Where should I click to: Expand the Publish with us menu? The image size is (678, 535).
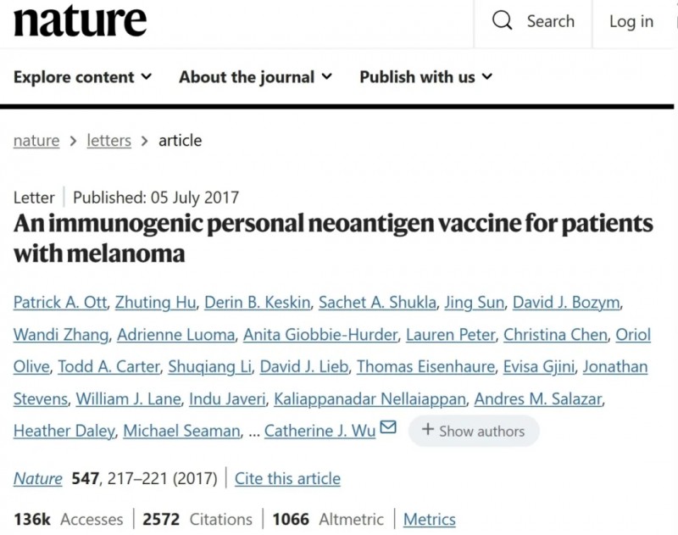pos(425,77)
